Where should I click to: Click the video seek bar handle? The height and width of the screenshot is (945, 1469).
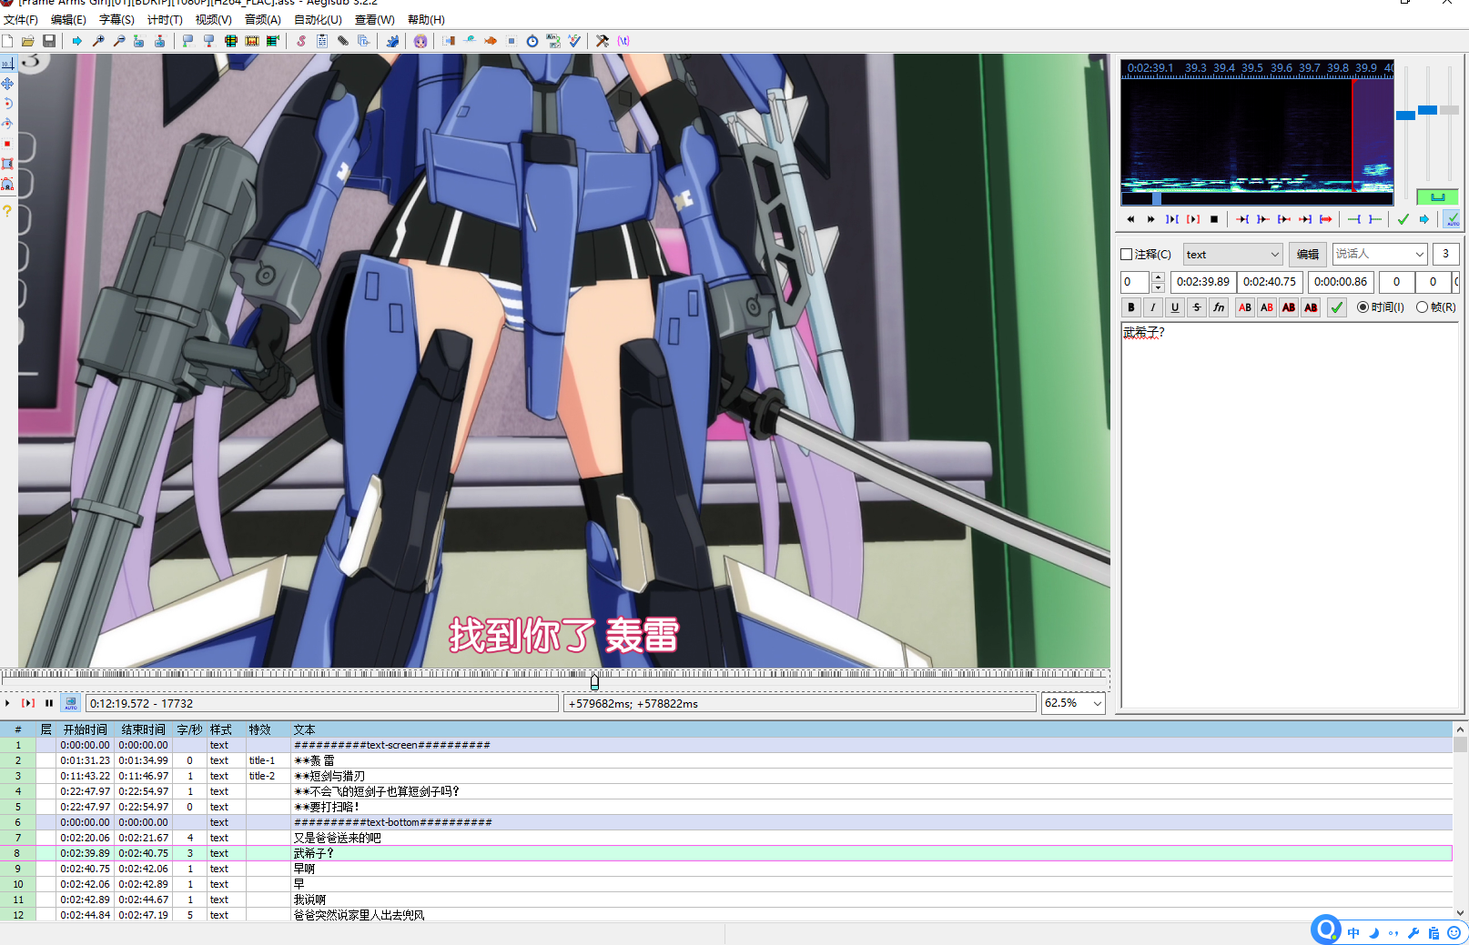(x=594, y=681)
